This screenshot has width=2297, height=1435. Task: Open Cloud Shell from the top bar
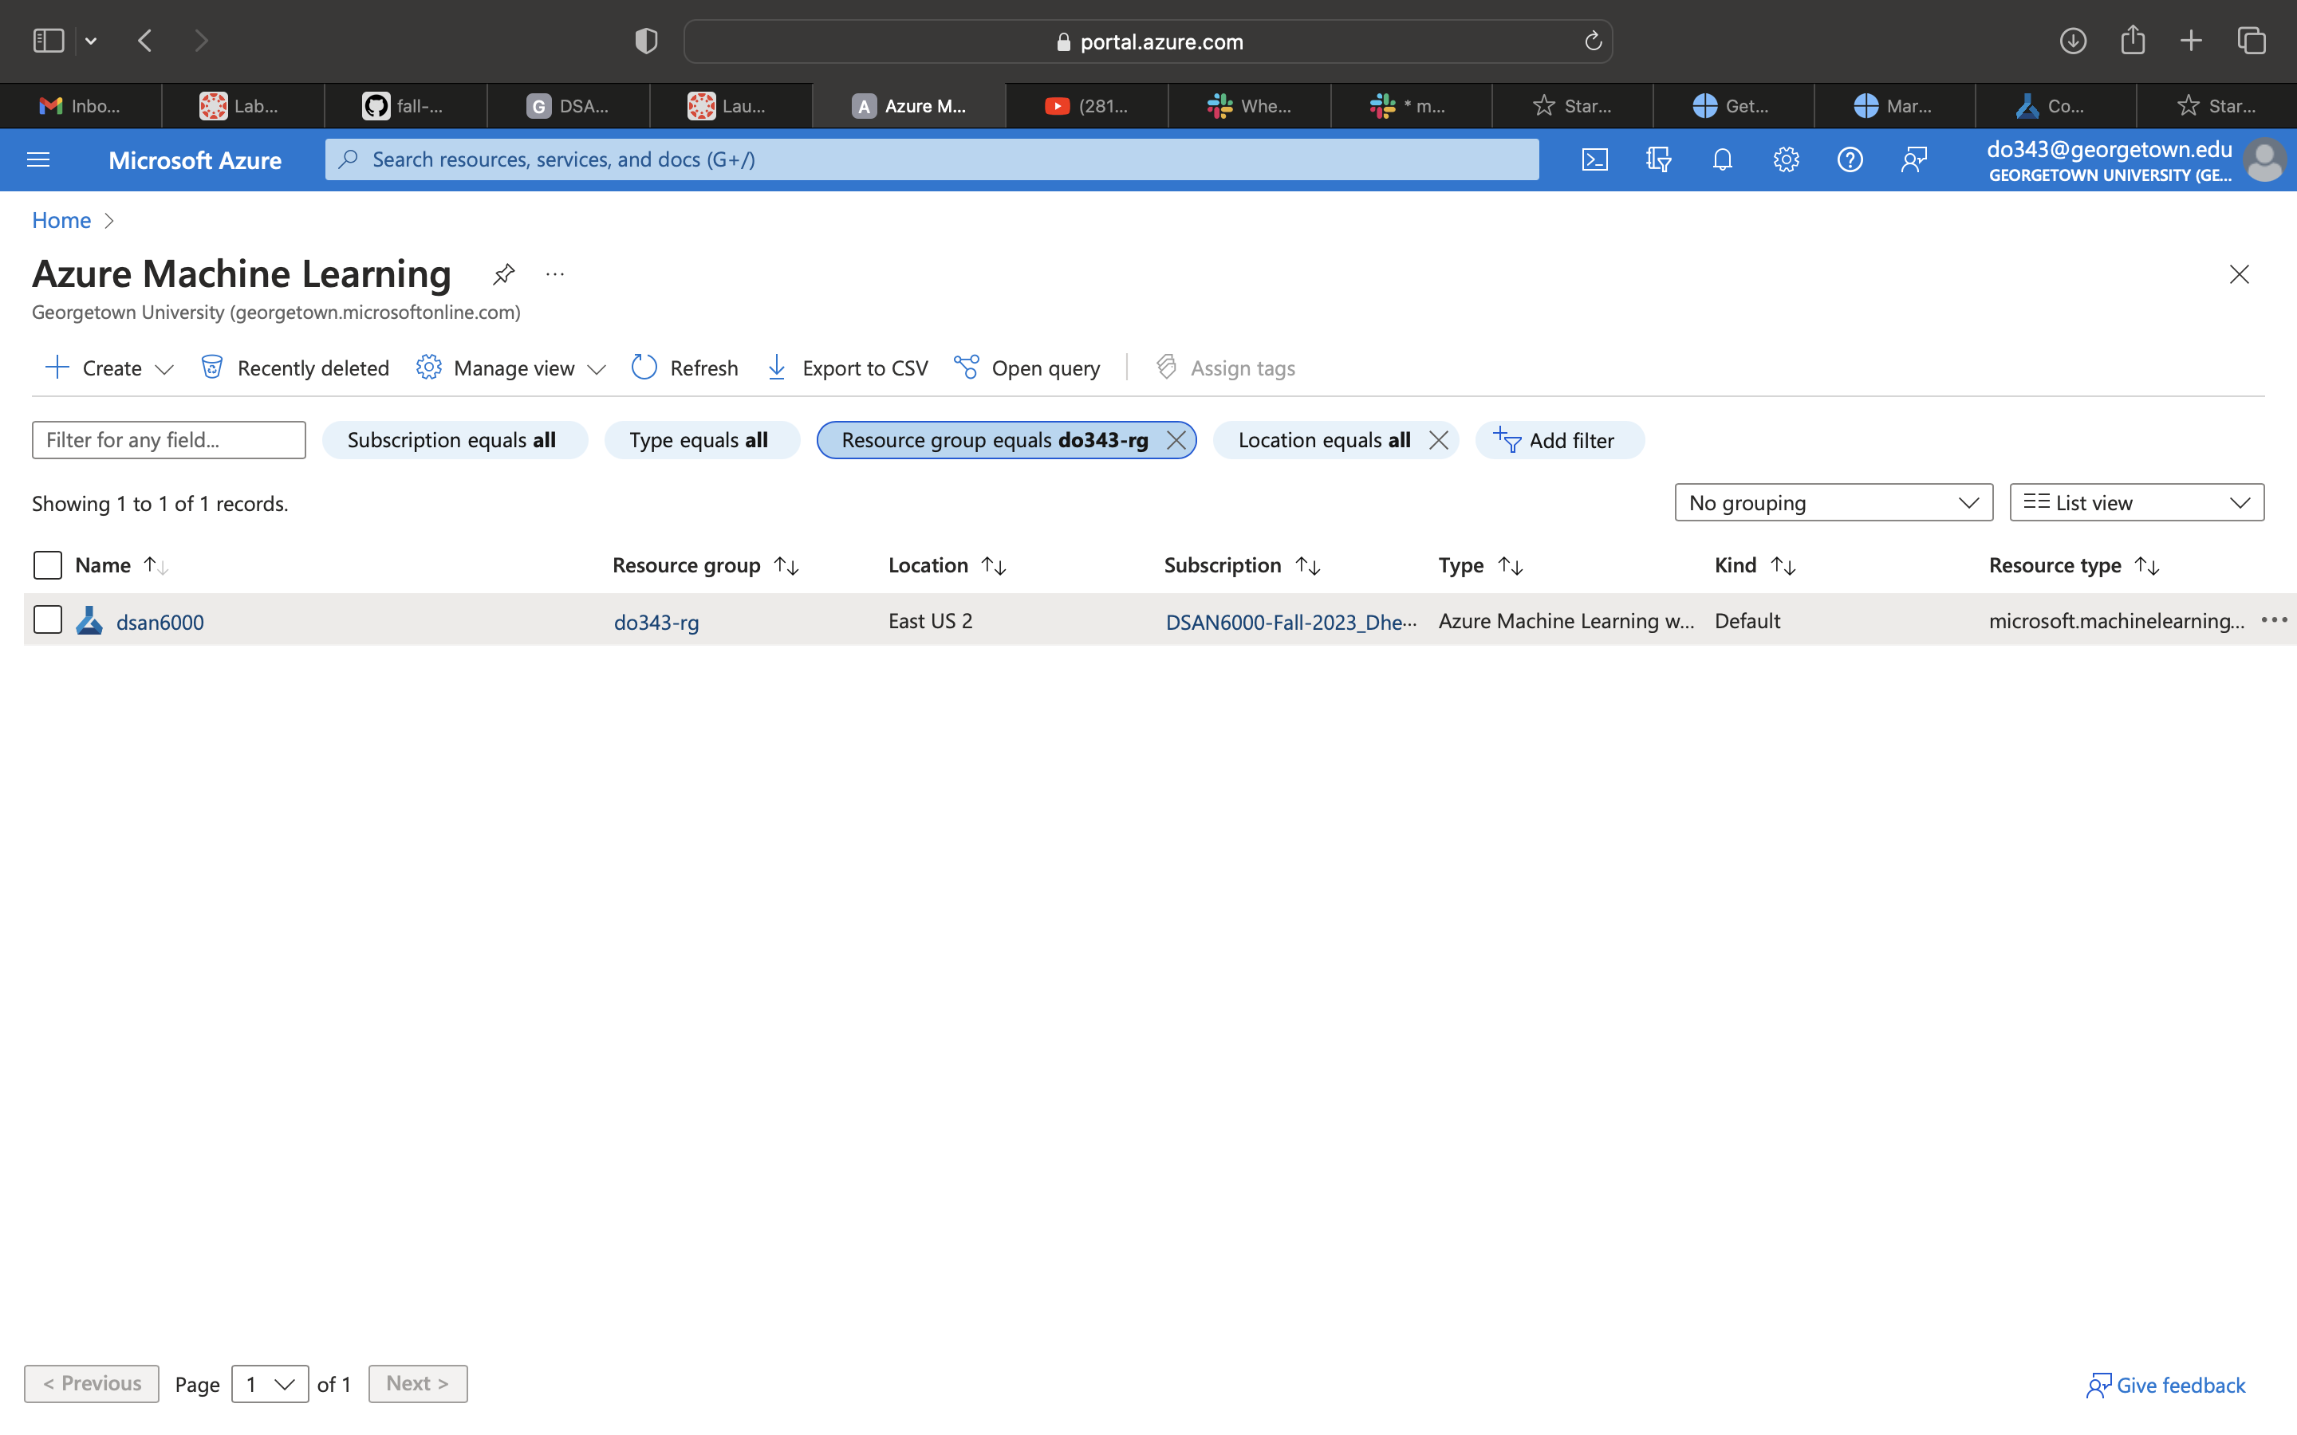coord(1596,159)
